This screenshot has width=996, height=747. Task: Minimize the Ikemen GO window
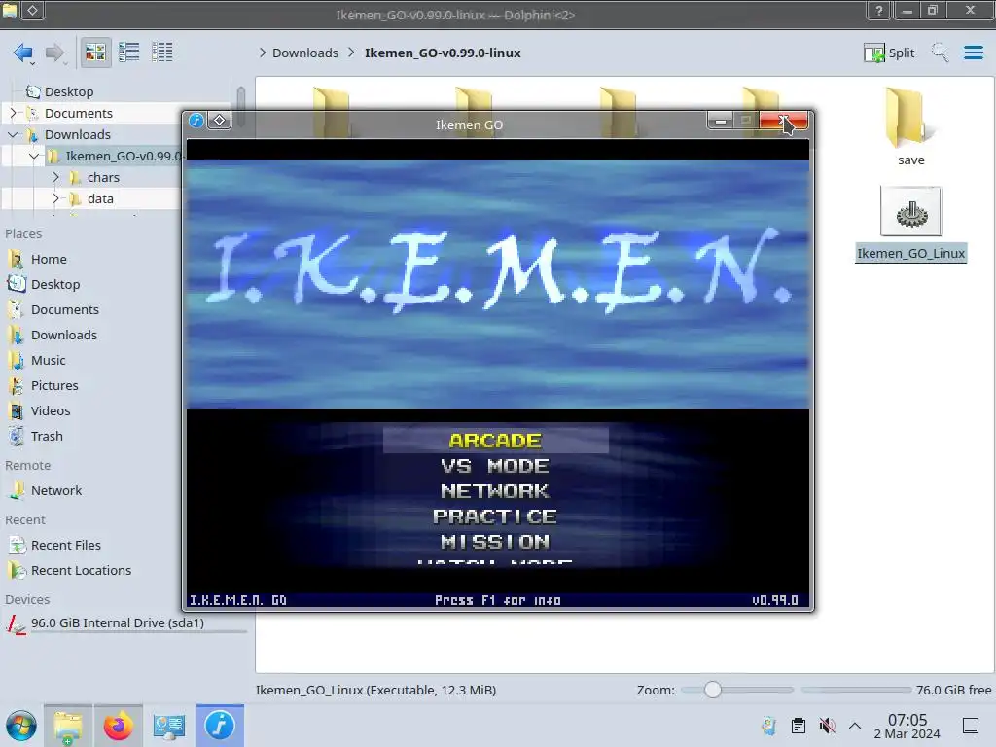(x=721, y=120)
